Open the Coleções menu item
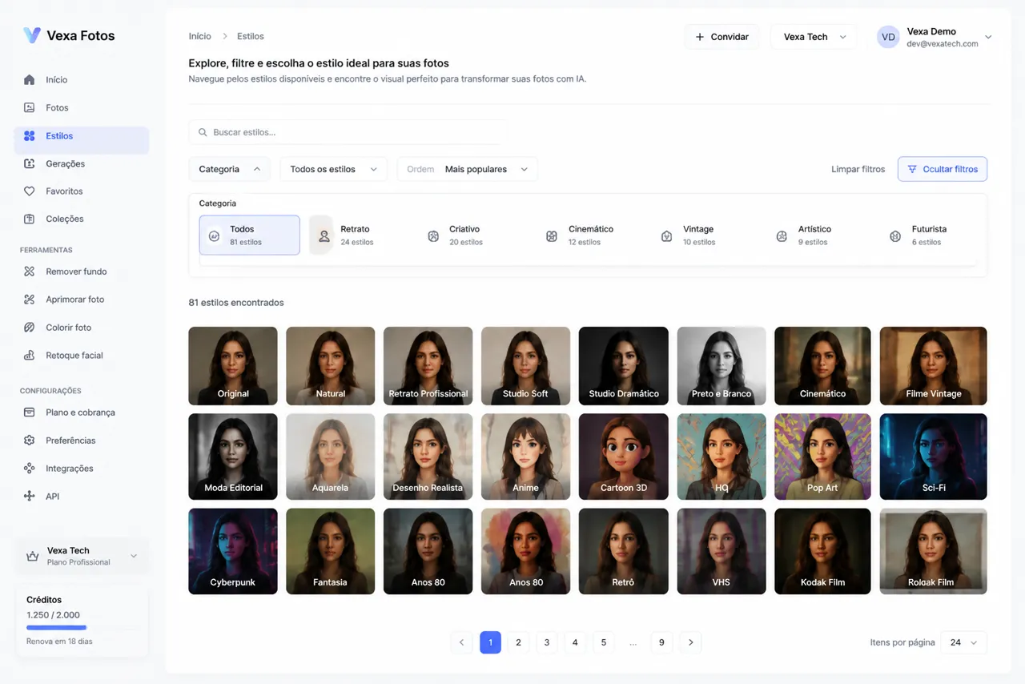Screen dimensions: 1025x684 pyautogui.click(x=81, y=219)
